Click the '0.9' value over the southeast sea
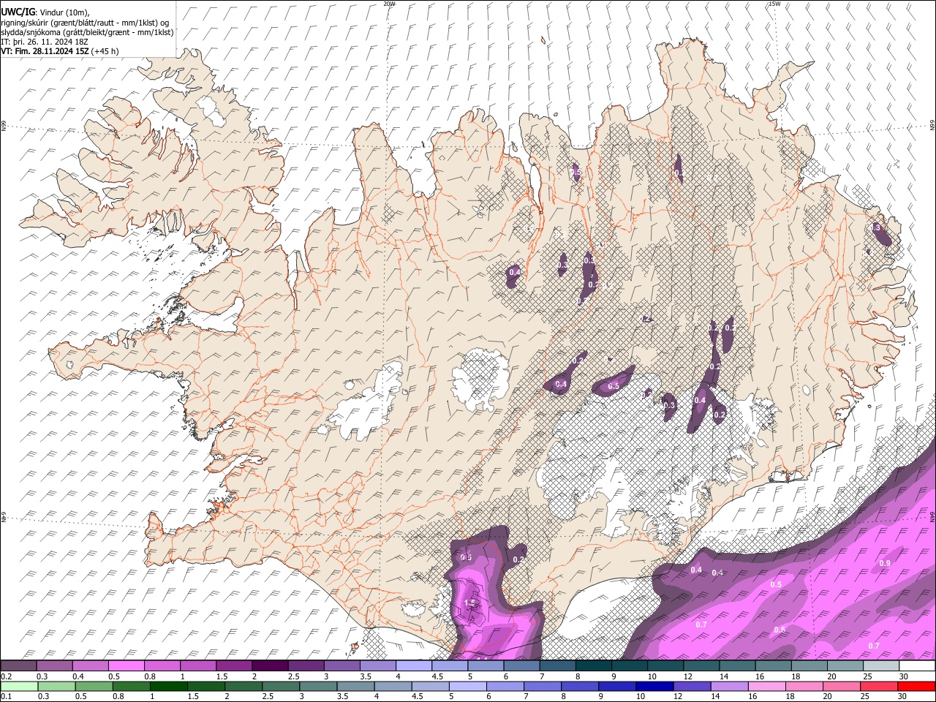 (x=885, y=563)
